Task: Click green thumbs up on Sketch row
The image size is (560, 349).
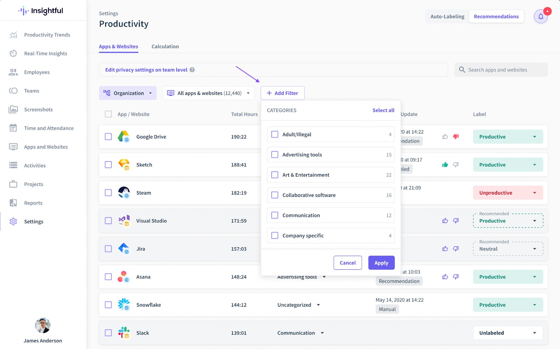Action: click(x=445, y=165)
